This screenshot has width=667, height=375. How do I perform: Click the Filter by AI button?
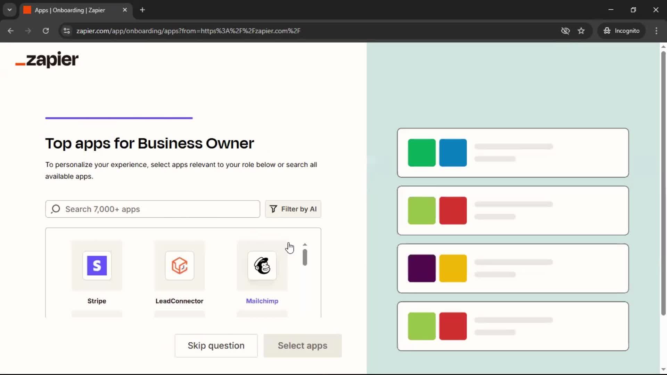pyautogui.click(x=293, y=209)
